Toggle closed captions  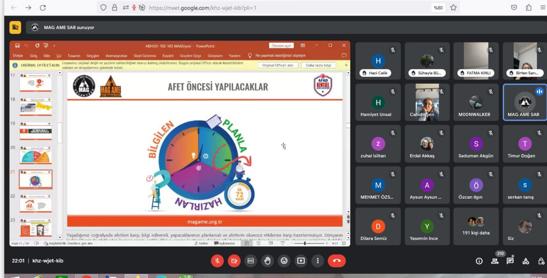pyautogui.click(x=251, y=261)
